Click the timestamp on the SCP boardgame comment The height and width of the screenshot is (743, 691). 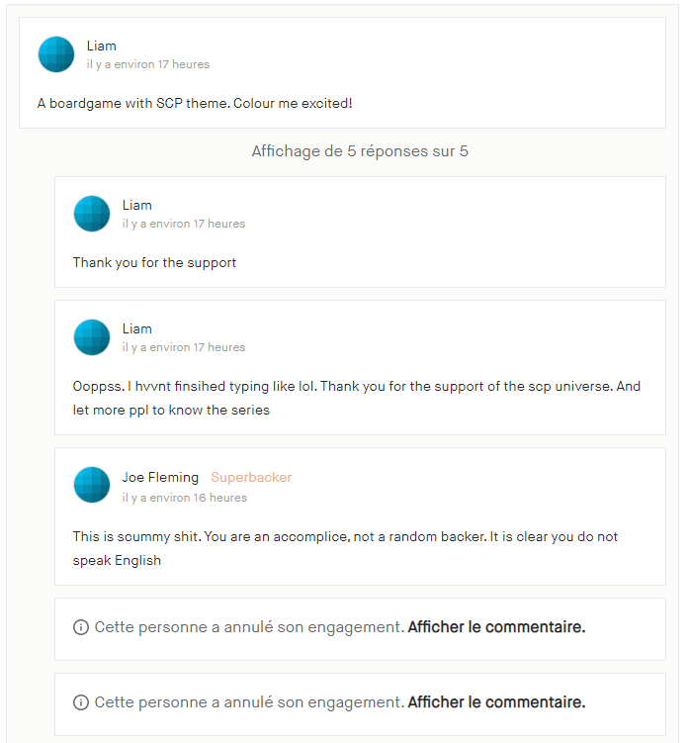tap(148, 64)
